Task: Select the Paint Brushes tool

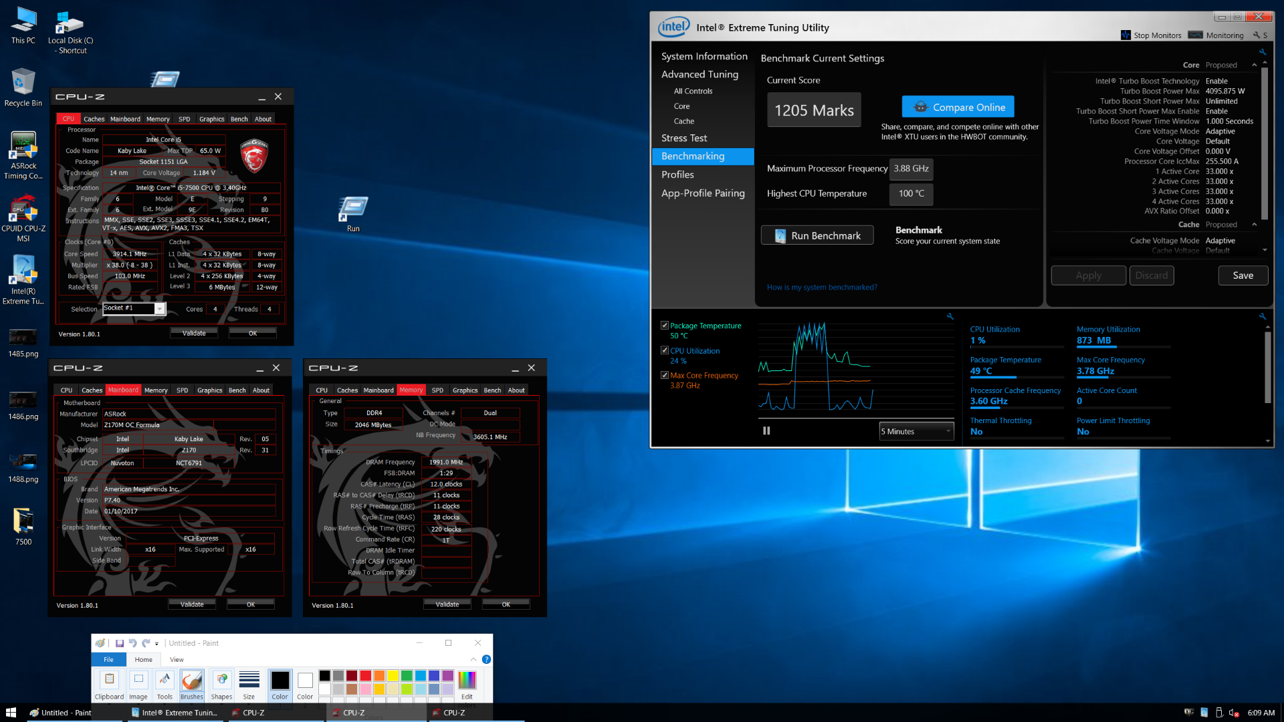Action: [192, 685]
